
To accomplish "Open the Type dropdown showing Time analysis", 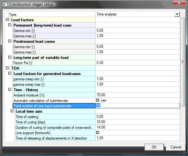I will coord(177,14).
